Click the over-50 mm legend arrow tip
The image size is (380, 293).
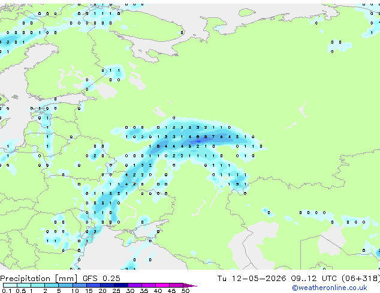190,285
